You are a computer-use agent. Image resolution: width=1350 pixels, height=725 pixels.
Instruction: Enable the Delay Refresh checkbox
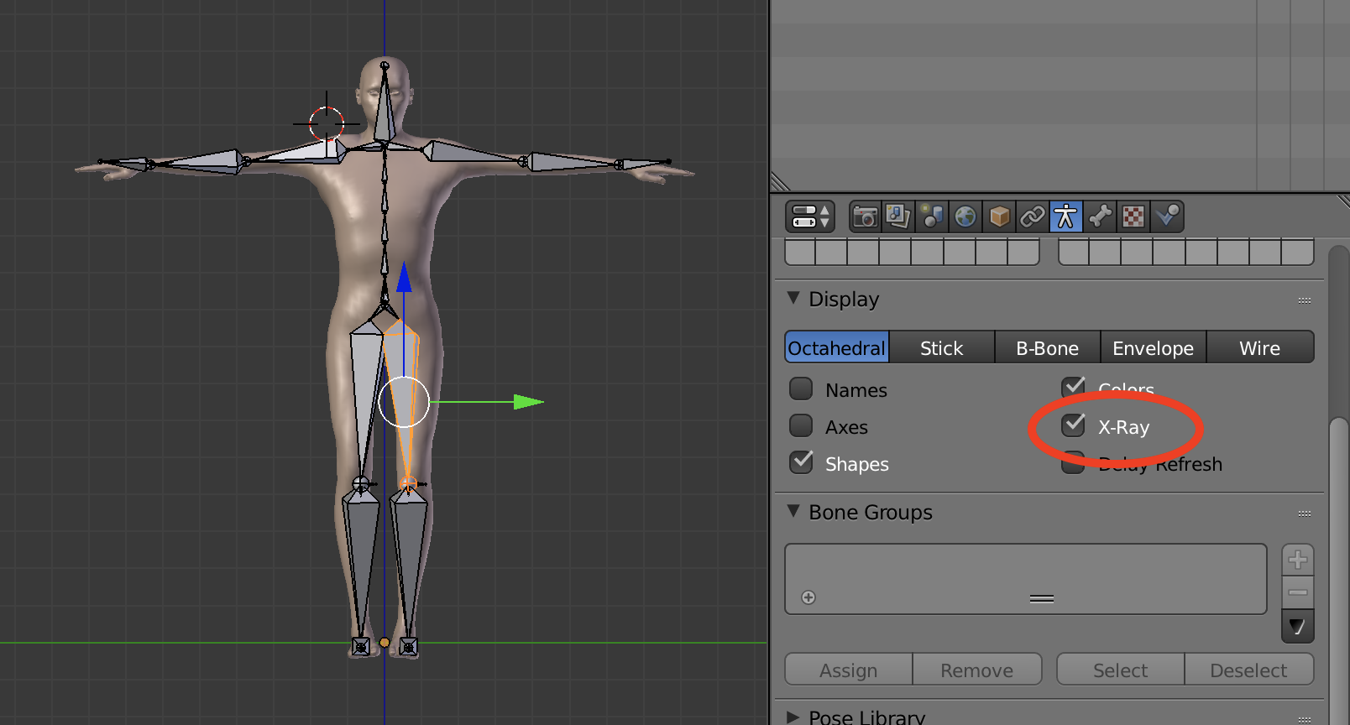[x=1074, y=462]
